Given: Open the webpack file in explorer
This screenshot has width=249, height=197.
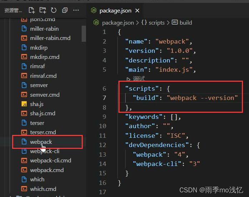Looking at the screenshot, I should point(41,142).
